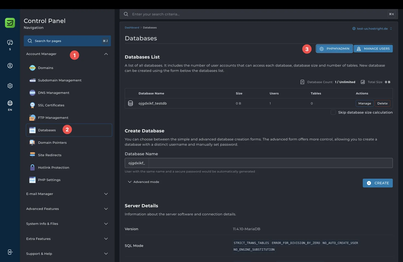Open the user profile icon in left rail
The width and height of the screenshot is (403, 262).
click(10, 65)
